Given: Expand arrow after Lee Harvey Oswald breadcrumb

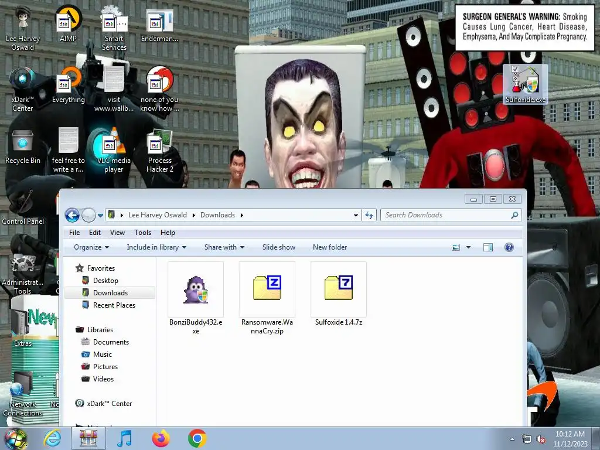Looking at the screenshot, I should [193, 215].
